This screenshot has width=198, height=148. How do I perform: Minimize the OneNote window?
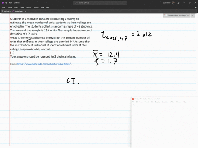[184, 3]
